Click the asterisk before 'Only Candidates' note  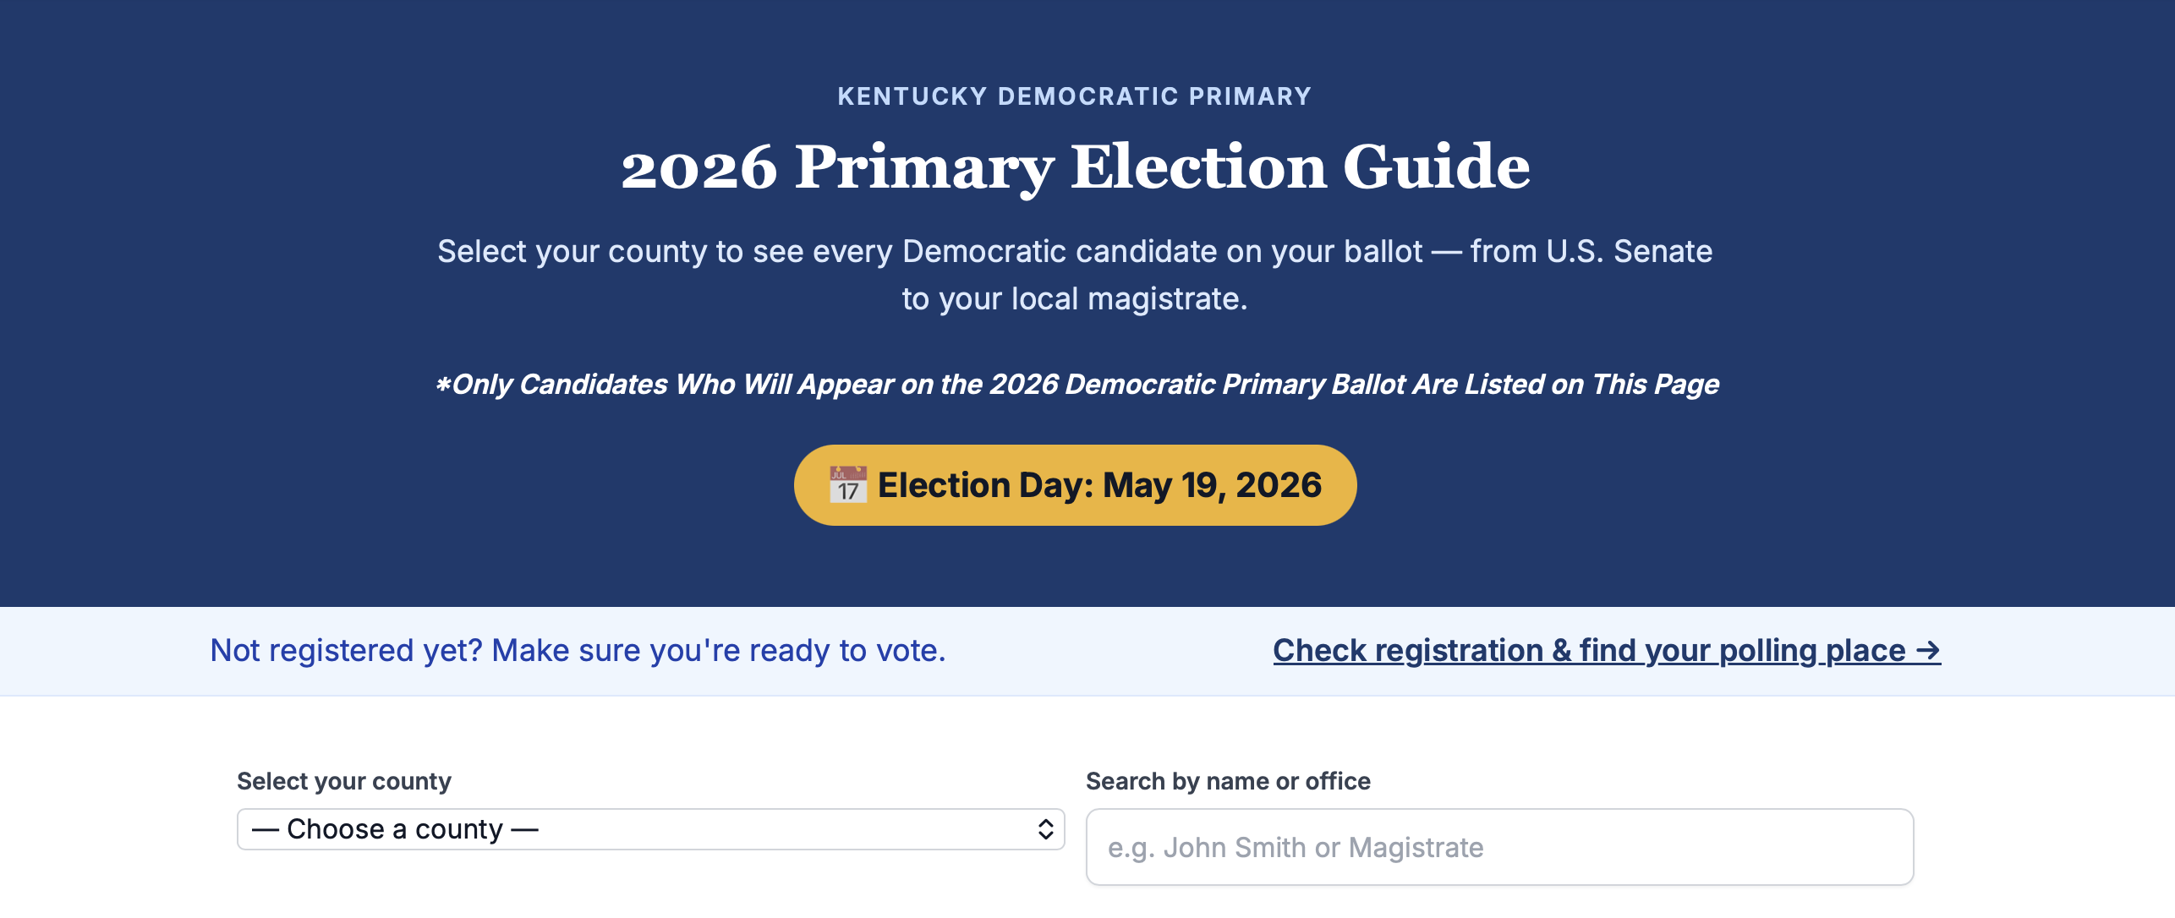coord(442,385)
